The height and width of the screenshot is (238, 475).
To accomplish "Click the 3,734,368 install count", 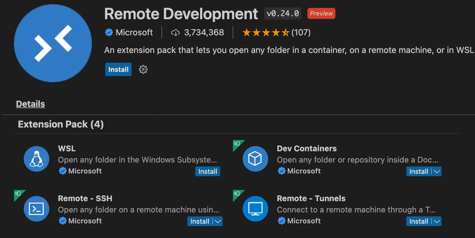I will tap(204, 33).
